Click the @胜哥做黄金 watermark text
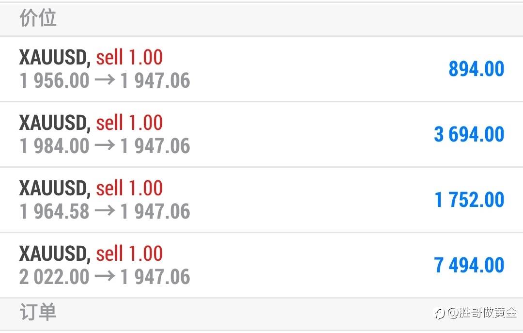523x333 pixels. [482, 313]
